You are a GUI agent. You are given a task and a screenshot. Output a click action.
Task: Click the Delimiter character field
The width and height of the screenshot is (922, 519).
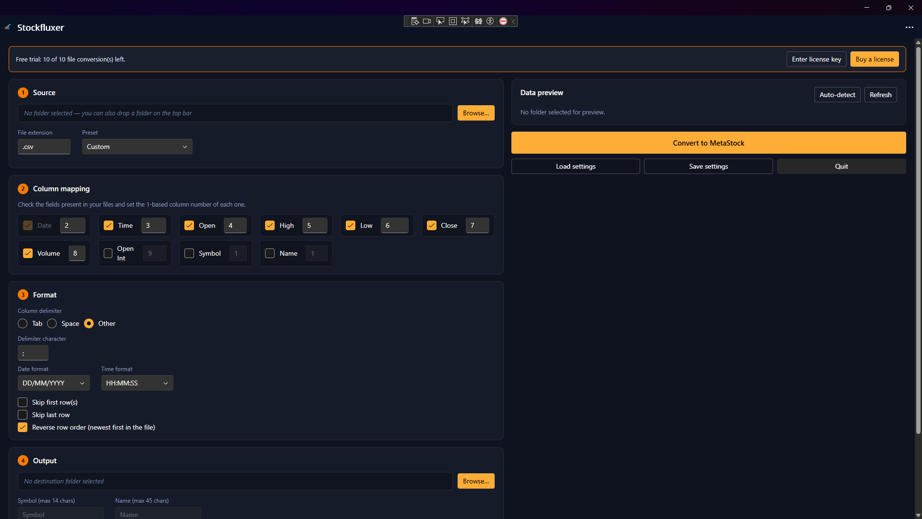tap(33, 353)
